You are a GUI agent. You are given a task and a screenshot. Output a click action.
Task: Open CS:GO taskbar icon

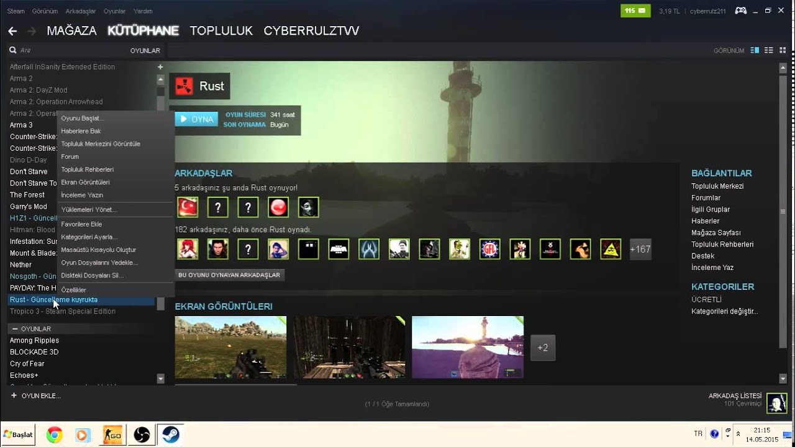pyautogui.click(x=112, y=435)
